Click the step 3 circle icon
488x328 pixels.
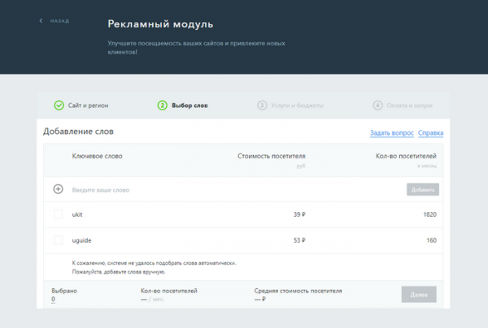[x=262, y=106]
